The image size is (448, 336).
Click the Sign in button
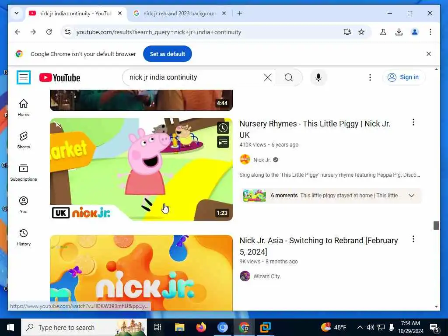click(404, 77)
